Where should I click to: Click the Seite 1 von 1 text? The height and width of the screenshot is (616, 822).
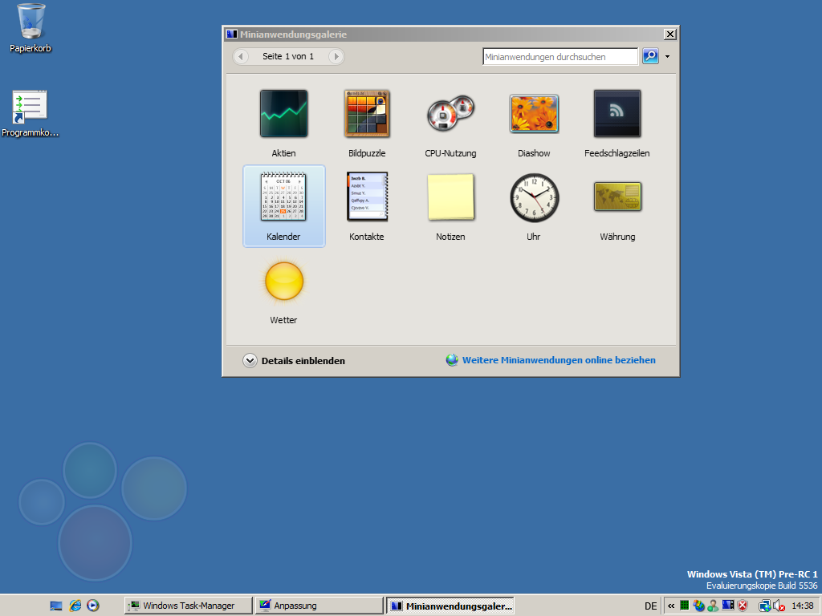tap(288, 56)
